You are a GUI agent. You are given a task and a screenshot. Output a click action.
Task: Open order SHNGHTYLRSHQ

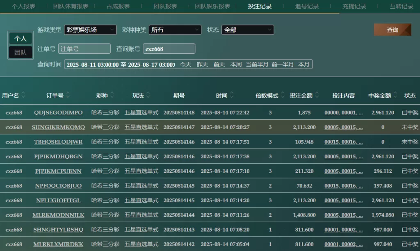pos(58,230)
